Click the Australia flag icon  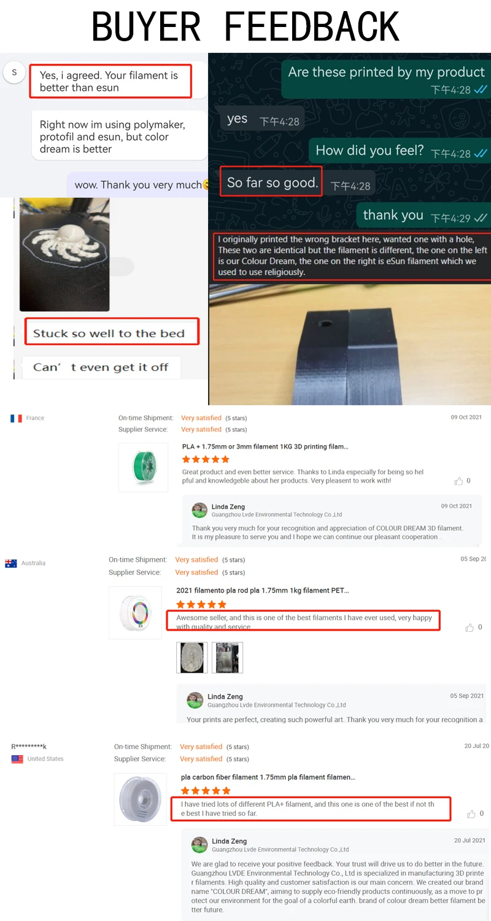(11, 564)
